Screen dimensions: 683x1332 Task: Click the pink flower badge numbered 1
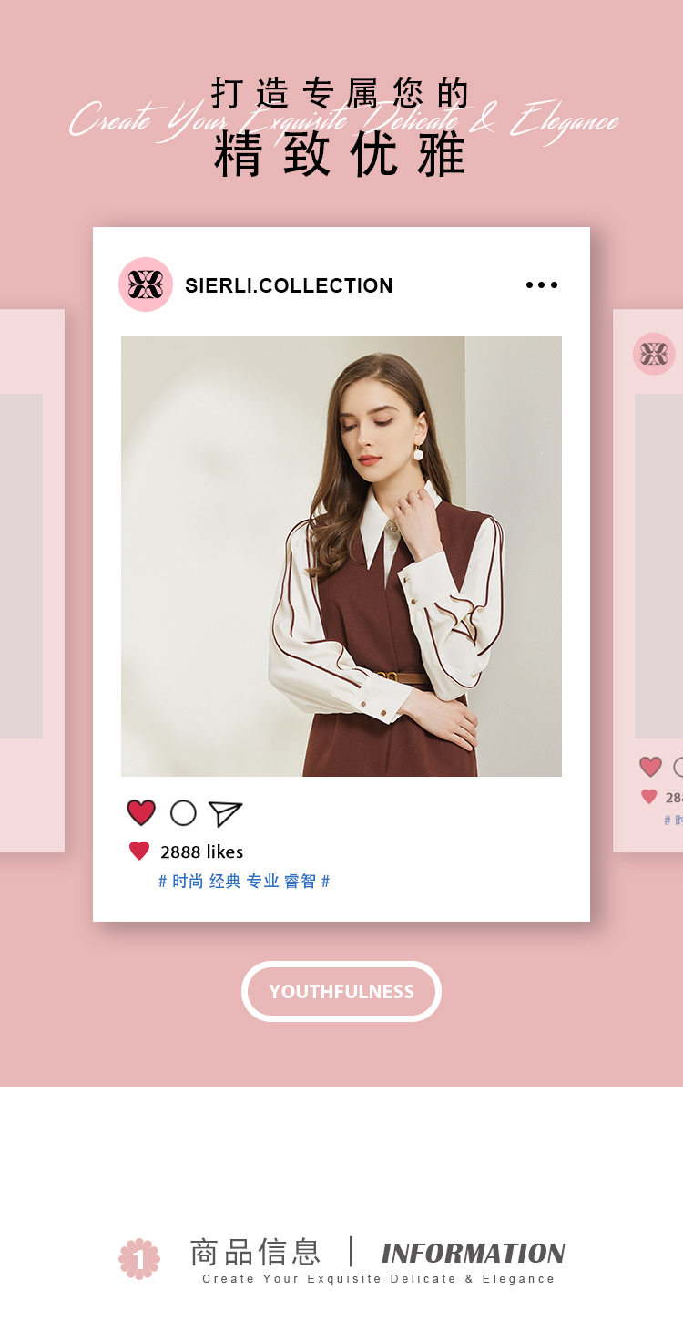click(139, 1259)
